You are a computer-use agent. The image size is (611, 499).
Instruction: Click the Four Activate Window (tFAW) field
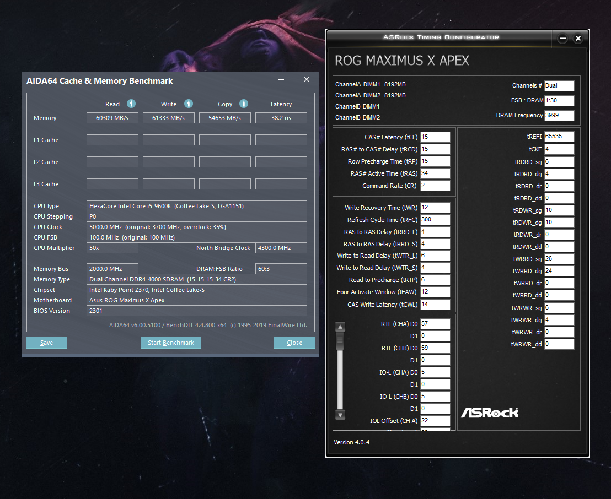tap(435, 291)
